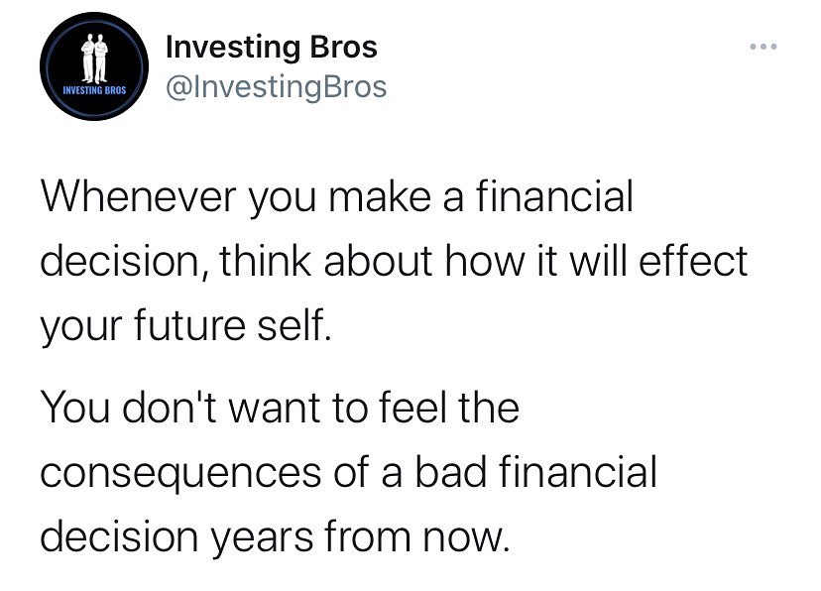Click the Investing Bros profile avatar
821x591 pixels.
pyautogui.click(x=94, y=66)
